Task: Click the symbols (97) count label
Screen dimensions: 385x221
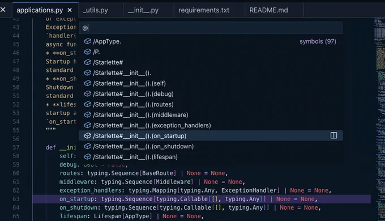Action: coord(318,41)
